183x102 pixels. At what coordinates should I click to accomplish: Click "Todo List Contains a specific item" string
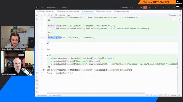pos(80,26)
